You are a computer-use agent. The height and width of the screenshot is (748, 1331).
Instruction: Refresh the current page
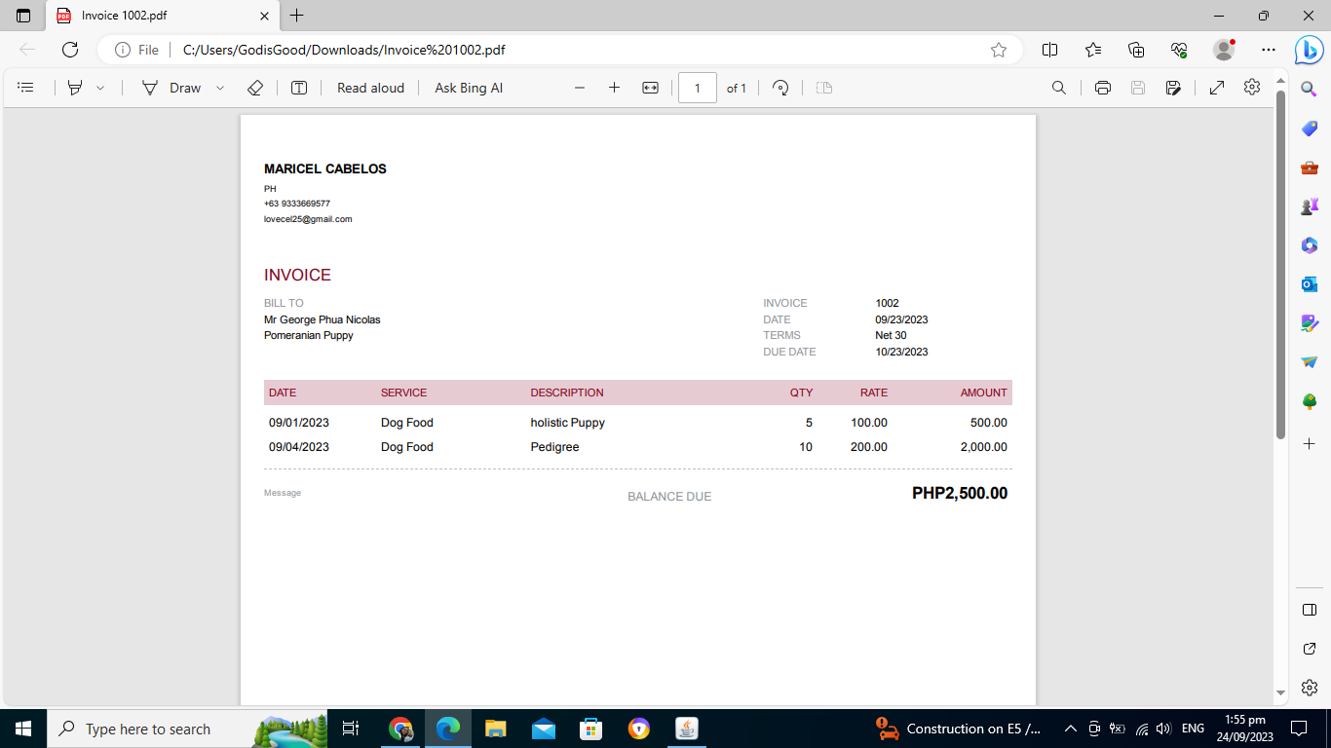pos(70,50)
